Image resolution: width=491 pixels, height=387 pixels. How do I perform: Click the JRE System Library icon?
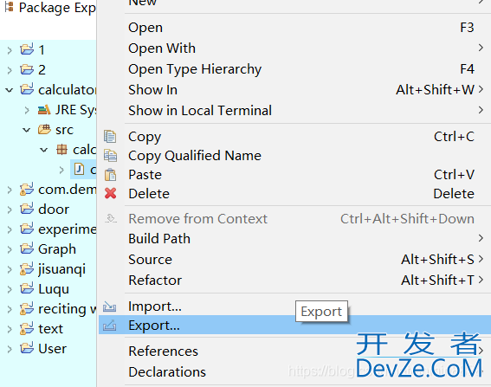[44, 110]
